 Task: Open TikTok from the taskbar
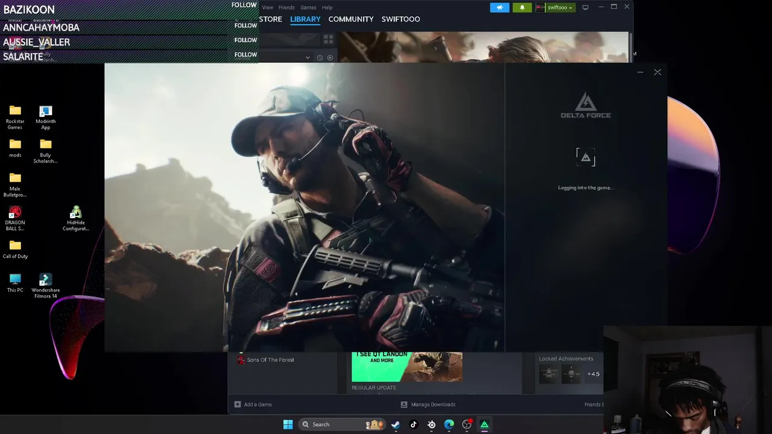pyautogui.click(x=413, y=424)
